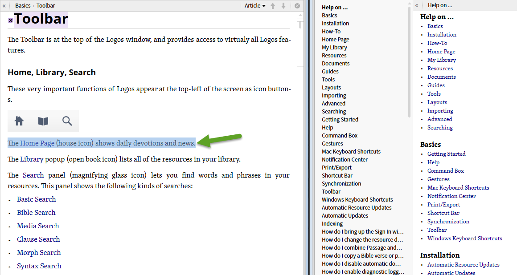
Task: Open Documents link in right Help panel
Action: tap(442, 77)
